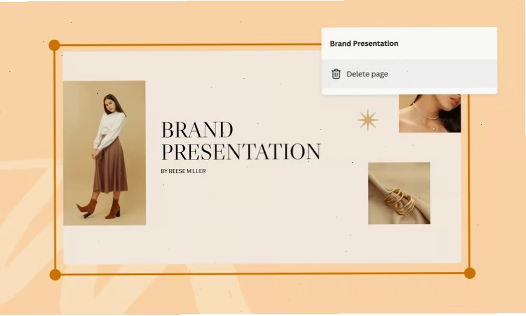Screen dimensions: 526x316
Task: Select the top-left orange corner handle
Action: [x=55, y=45]
